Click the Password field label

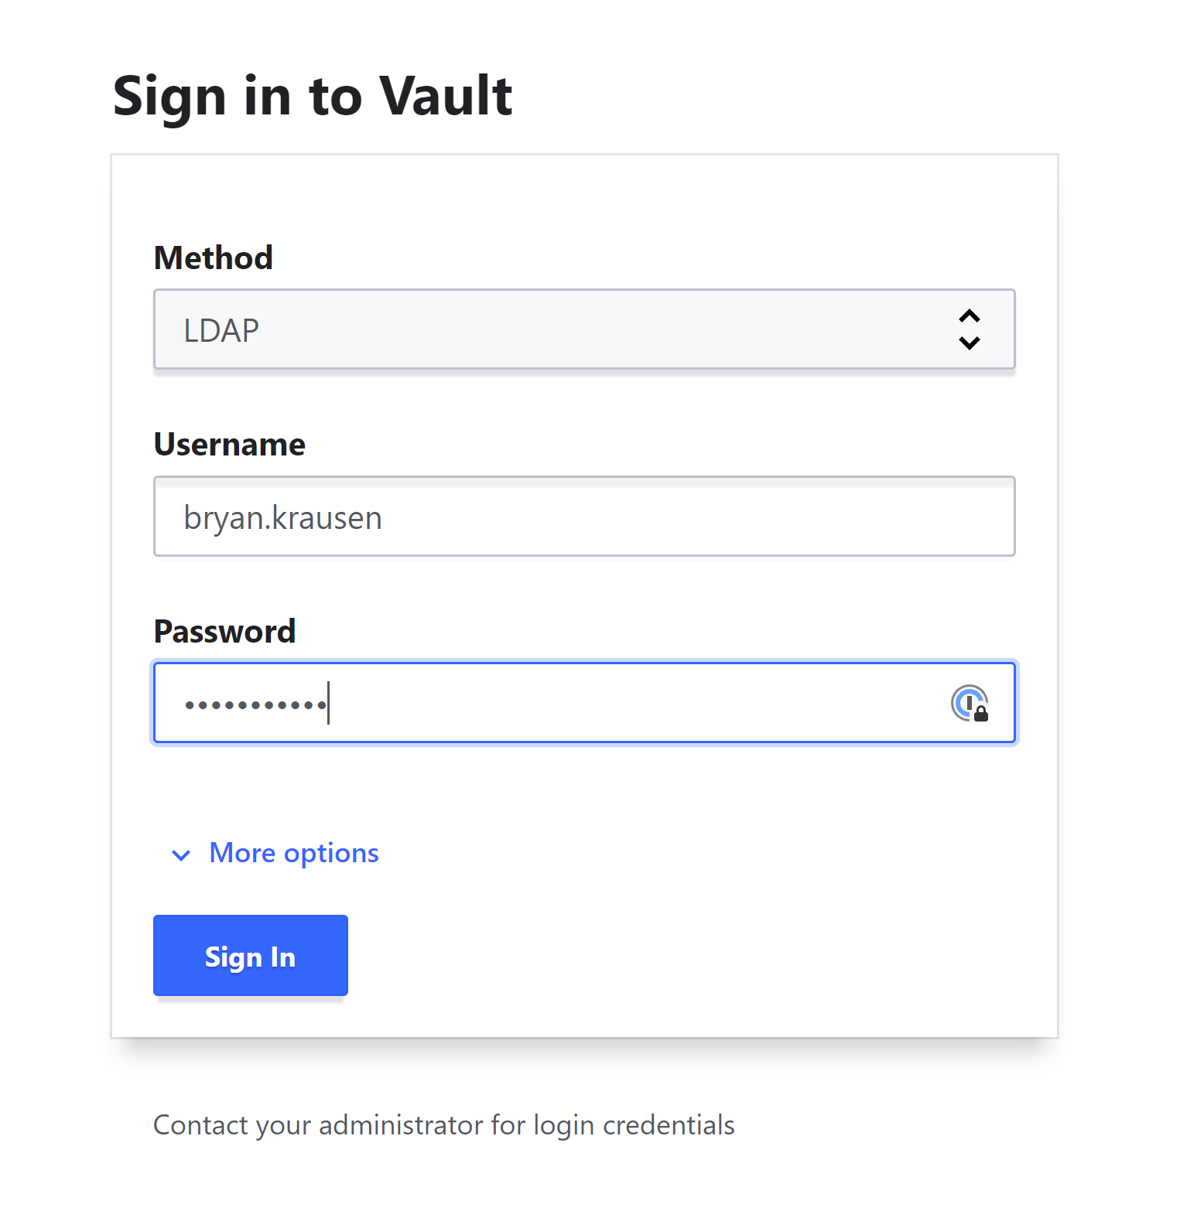224,632
